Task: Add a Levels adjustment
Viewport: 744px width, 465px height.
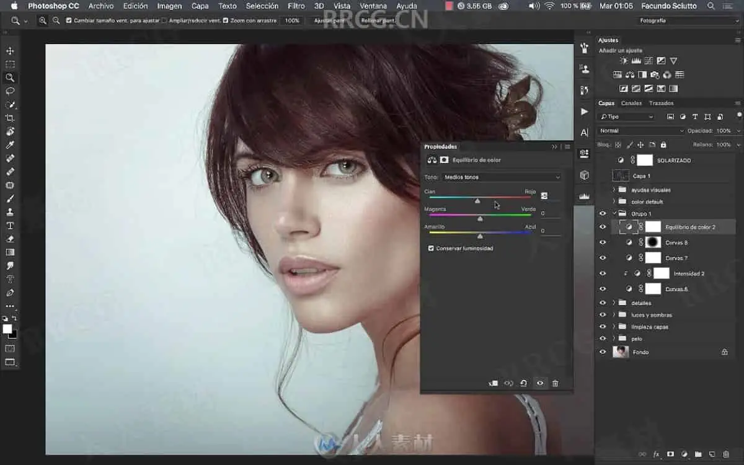Action: (x=636, y=61)
